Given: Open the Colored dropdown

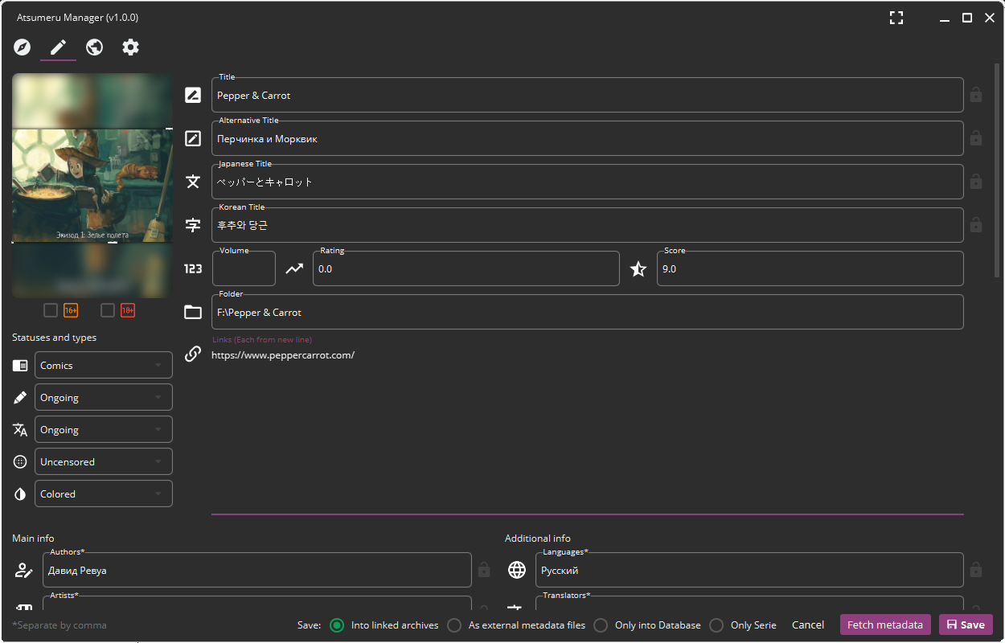Looking at the screenshot, I should click(104, 494).
